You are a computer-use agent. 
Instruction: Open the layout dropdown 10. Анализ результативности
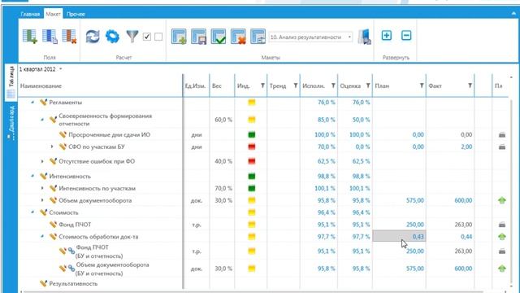(310, 37)
